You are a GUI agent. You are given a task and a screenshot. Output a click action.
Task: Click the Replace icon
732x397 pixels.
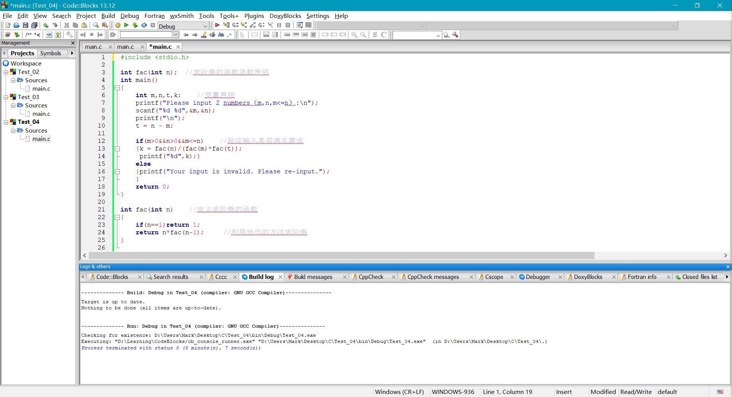coord(105,25)
